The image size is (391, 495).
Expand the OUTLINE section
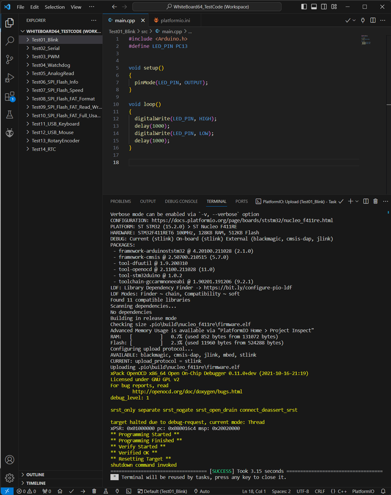point(35,475)
